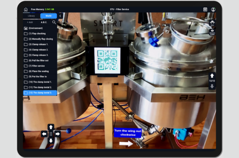Select the (Environment) item in list
Image resolution: width=239 pixels, height=158 pixels.
tap(35, 28)
